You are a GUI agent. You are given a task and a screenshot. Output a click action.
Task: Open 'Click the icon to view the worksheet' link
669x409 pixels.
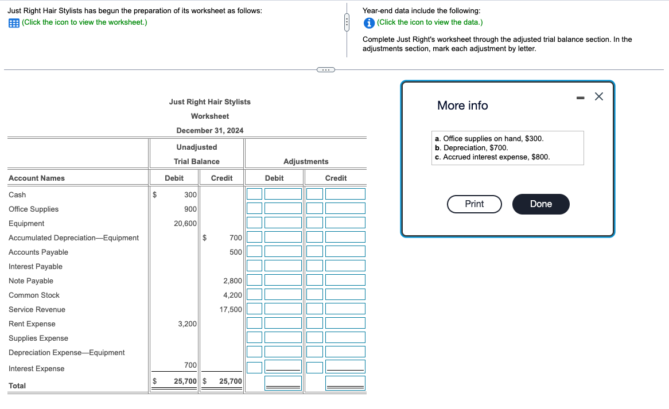84,22
